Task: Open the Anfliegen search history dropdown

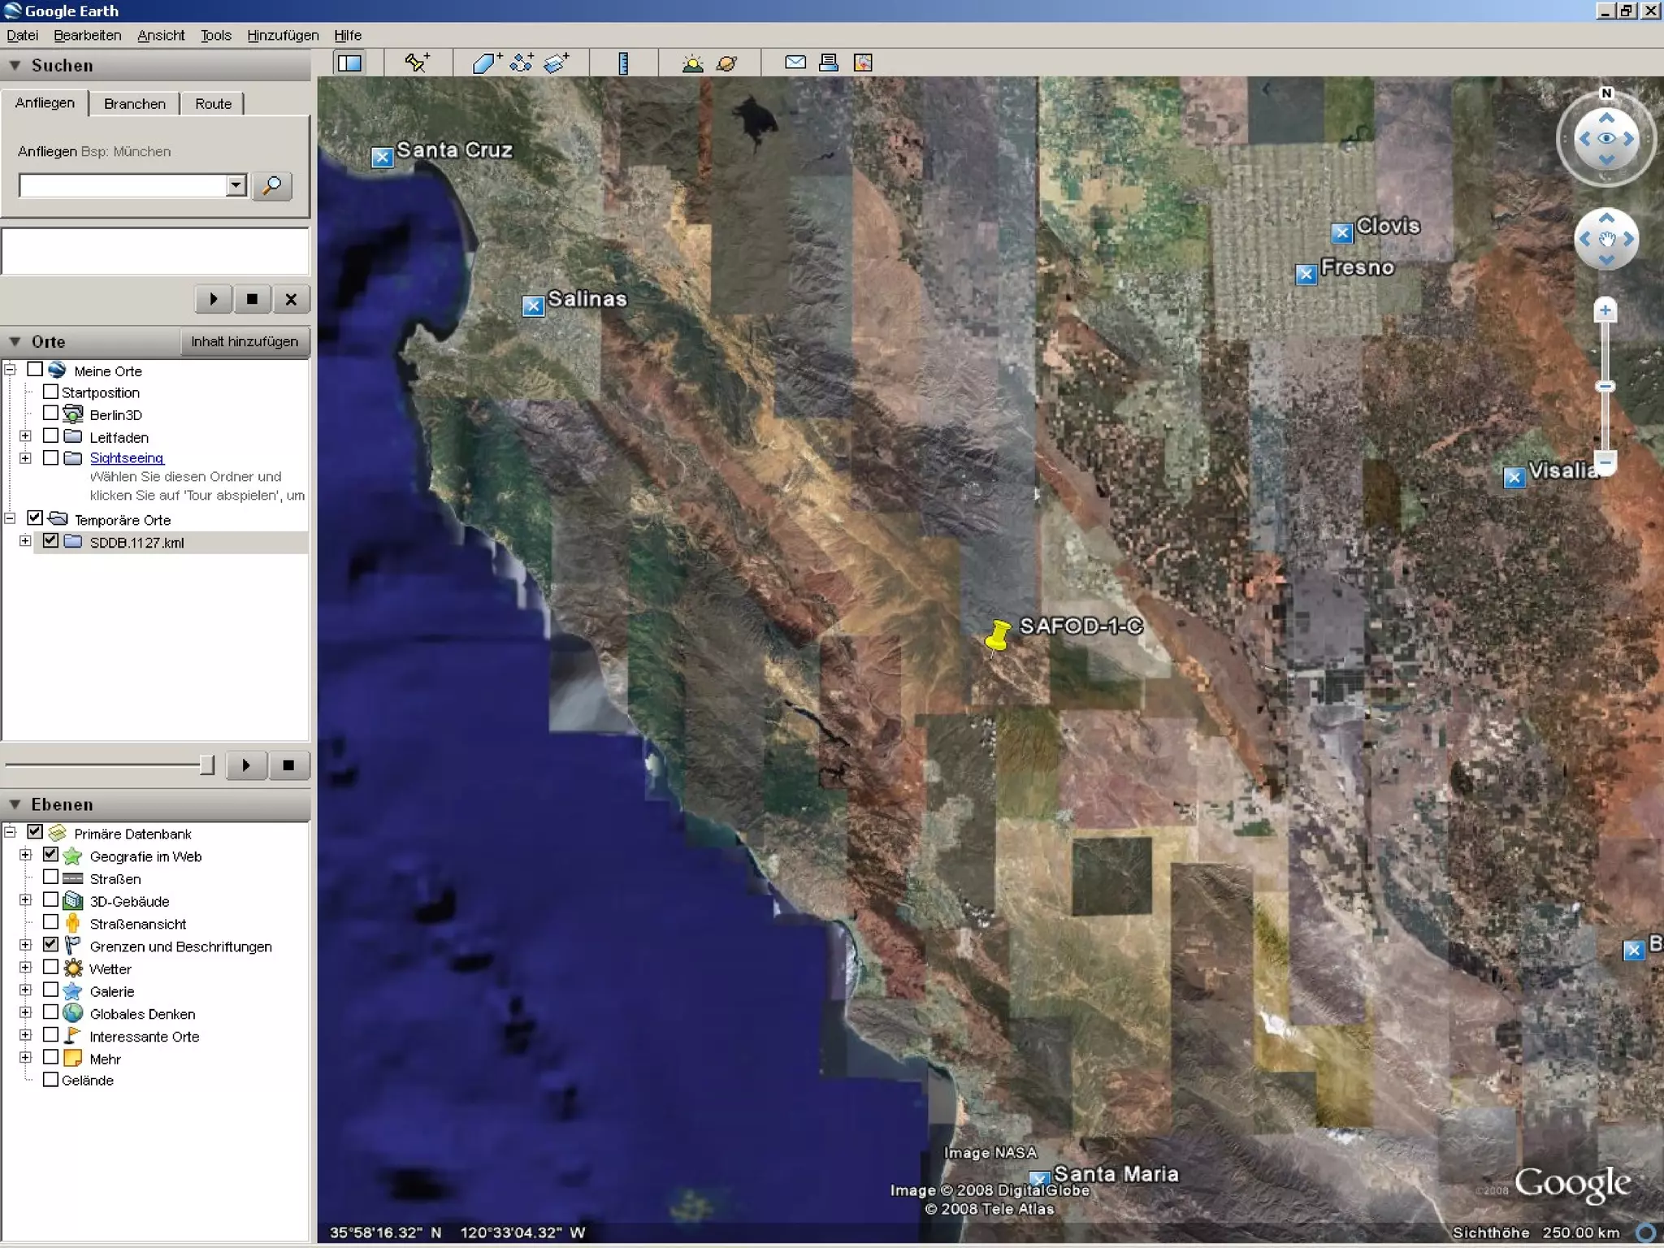Action: pyautogui.click(x=236, y=185)
